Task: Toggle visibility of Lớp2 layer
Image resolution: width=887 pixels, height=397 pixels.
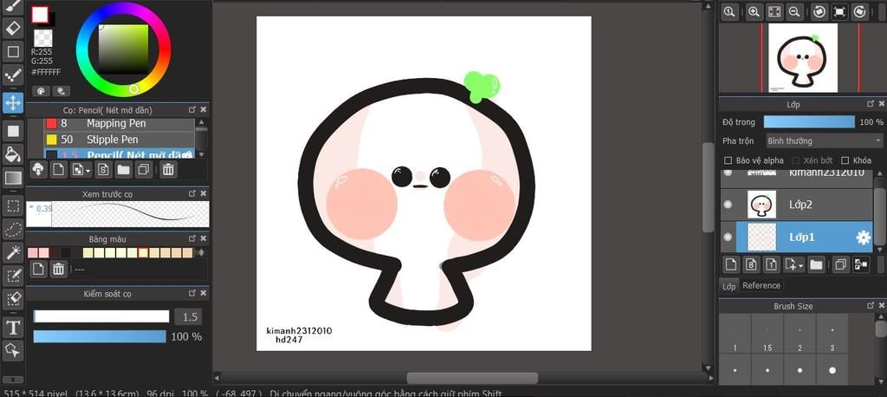Action: tap(728, 205)
